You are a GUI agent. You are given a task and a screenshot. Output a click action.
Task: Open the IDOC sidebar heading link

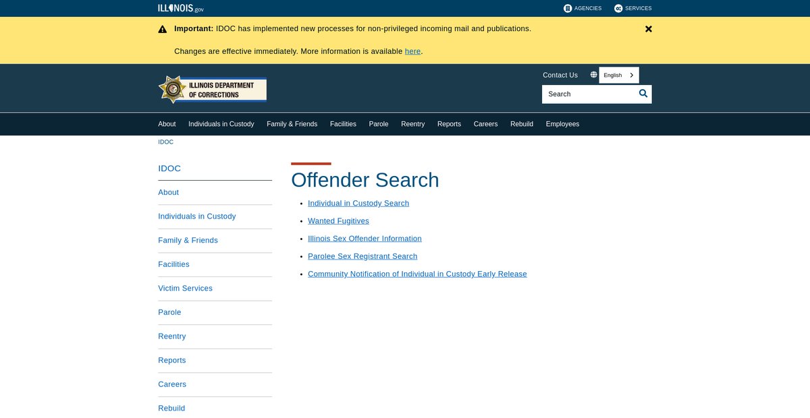(169, 169)
